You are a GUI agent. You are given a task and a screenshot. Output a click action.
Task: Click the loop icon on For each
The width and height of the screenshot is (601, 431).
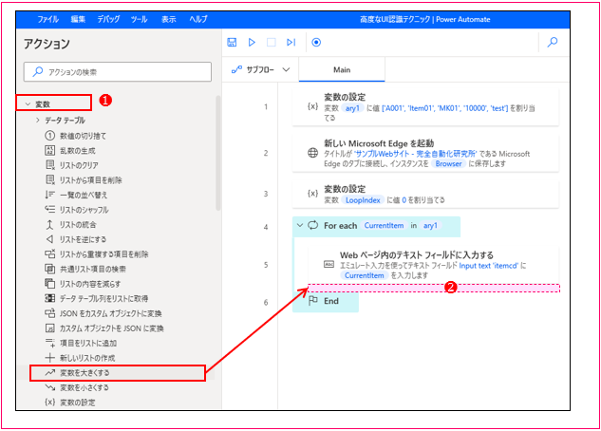[312, 225]
